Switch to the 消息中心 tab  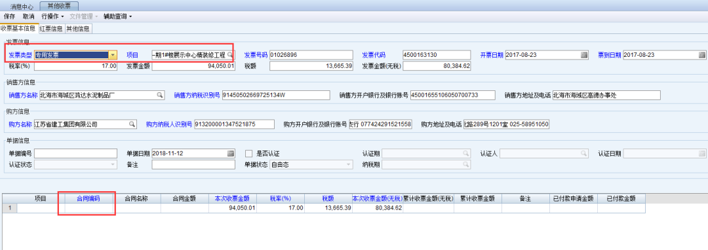click(22, 7)
